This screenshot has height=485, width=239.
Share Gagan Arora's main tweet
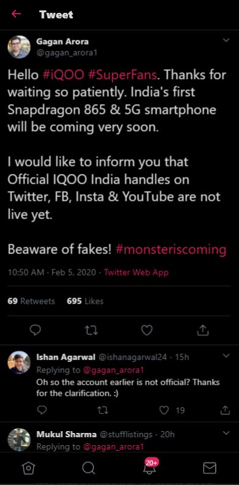[203, 330]
